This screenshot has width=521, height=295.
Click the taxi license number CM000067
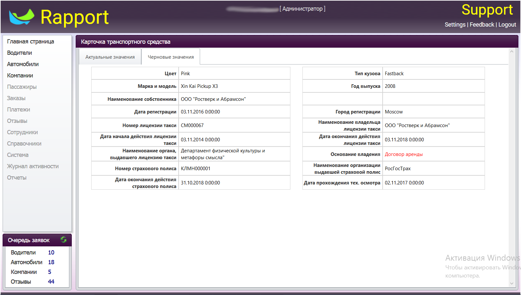(192, 125)
